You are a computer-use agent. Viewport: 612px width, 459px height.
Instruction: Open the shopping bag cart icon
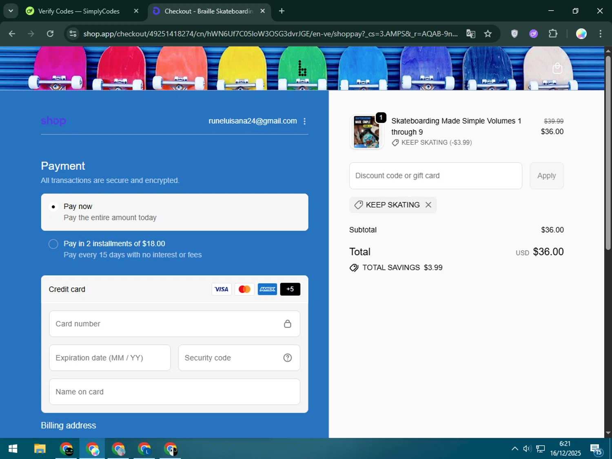tap(557, 68)
